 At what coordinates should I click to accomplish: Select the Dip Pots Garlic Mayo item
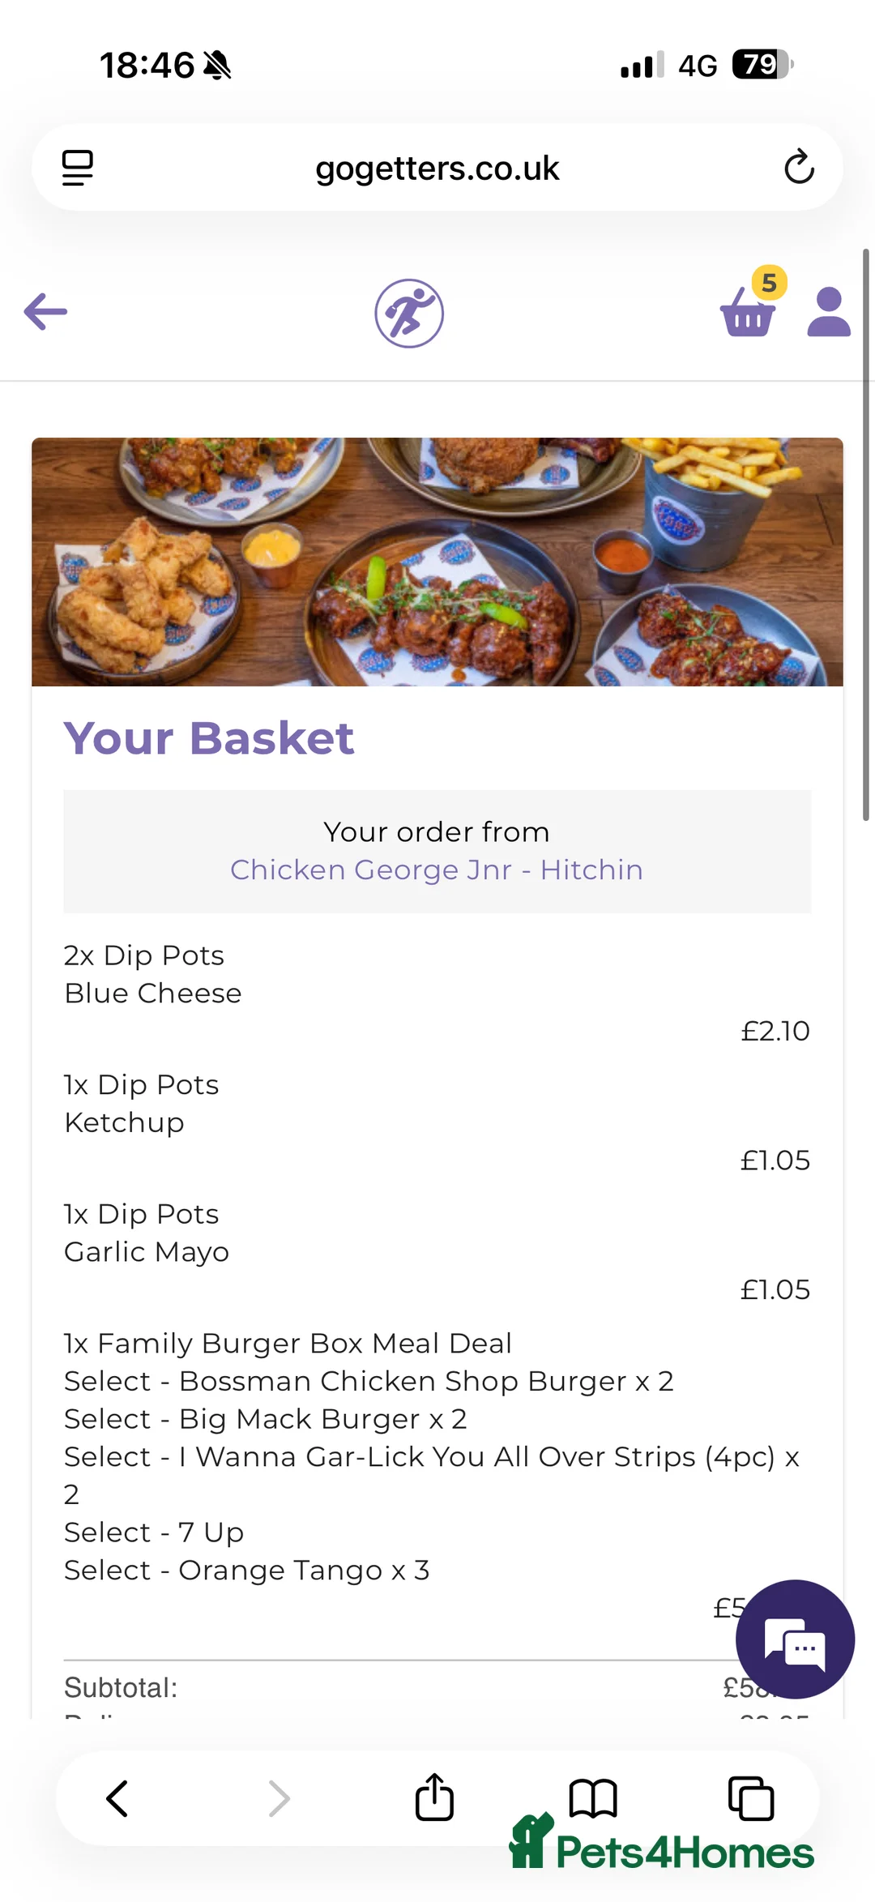click(147, 1233)
